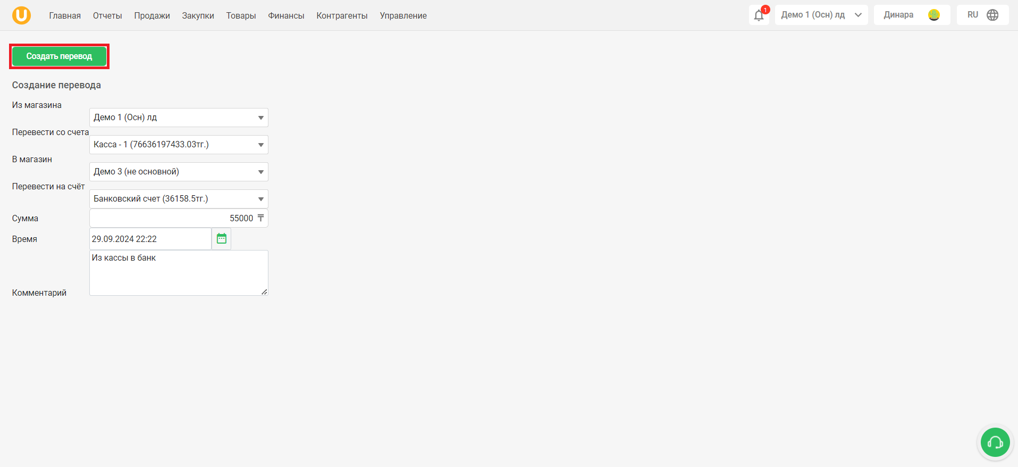Click the Перевести со счета label
1018x467 pixels.
pos(51,132)
